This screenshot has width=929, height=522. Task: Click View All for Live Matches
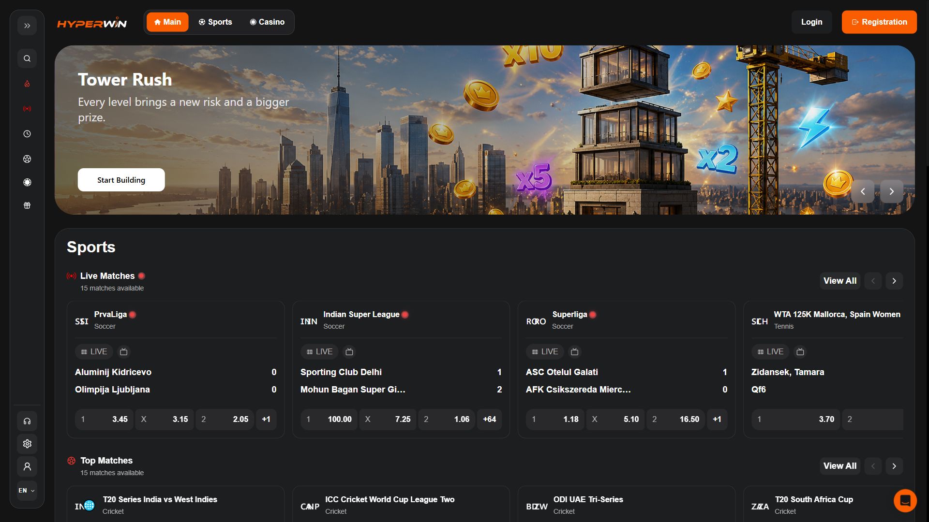pos(840,281)
